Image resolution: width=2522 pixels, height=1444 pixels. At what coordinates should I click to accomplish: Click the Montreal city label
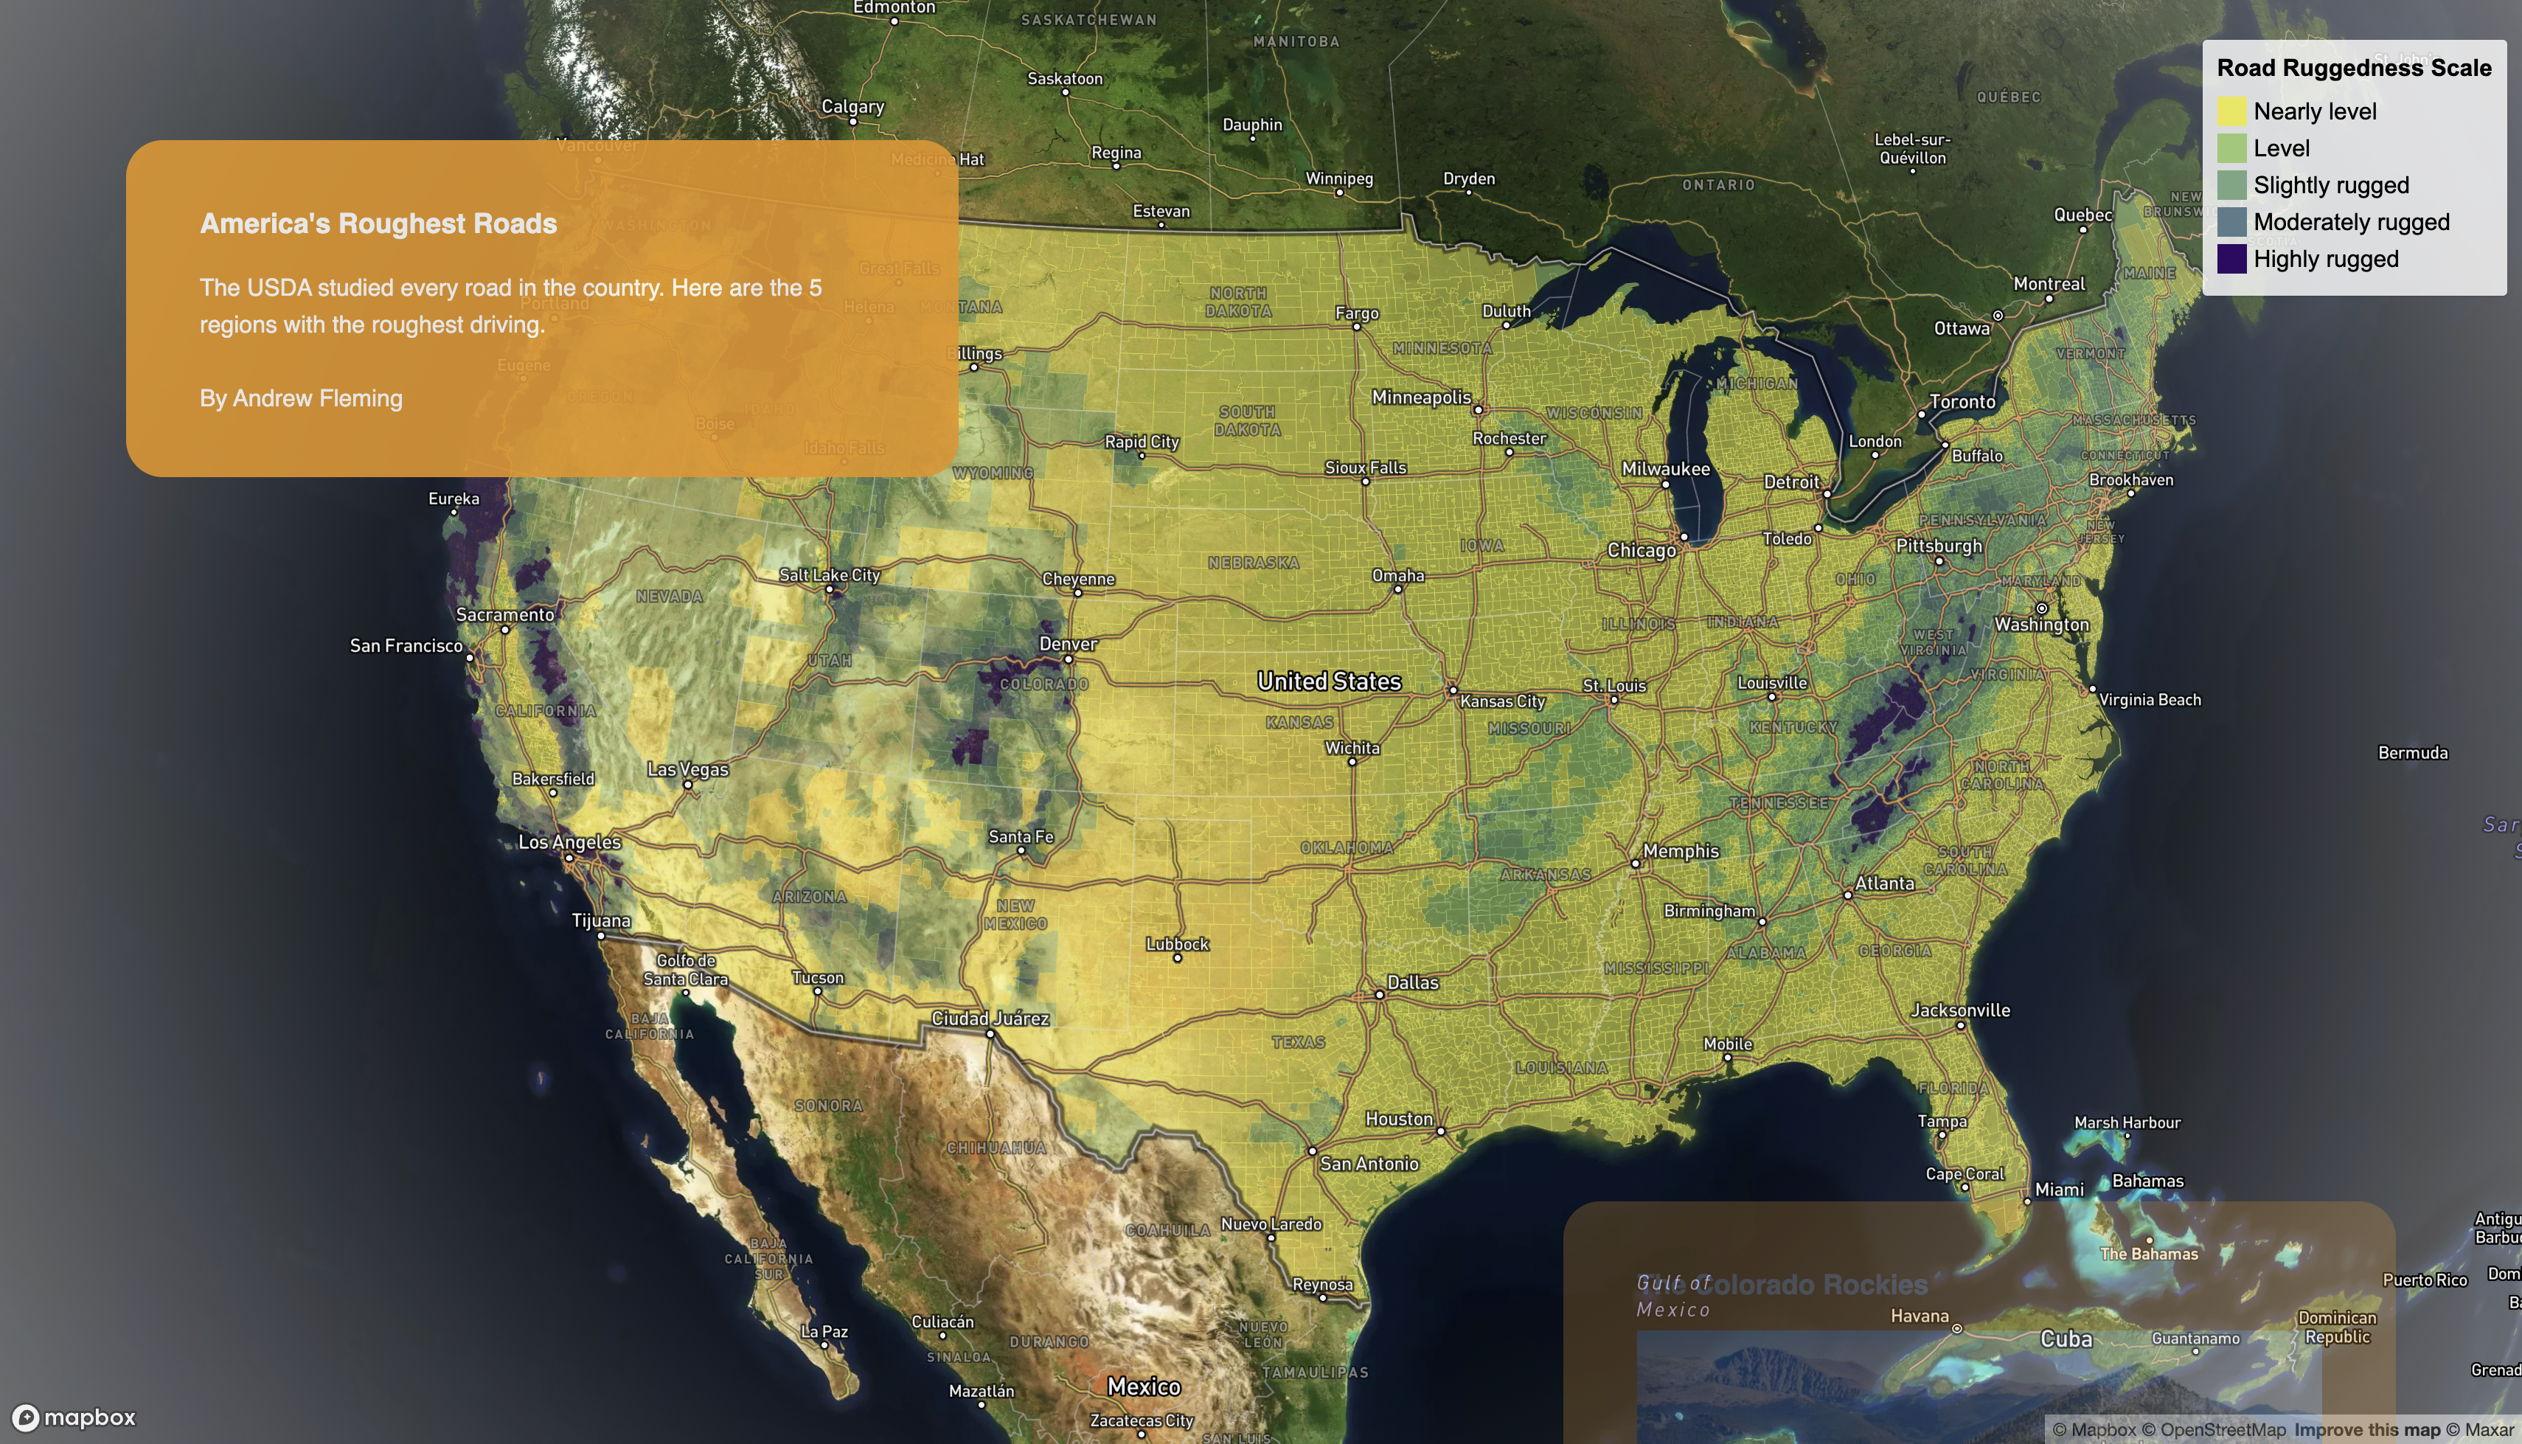pos(2049,284)
